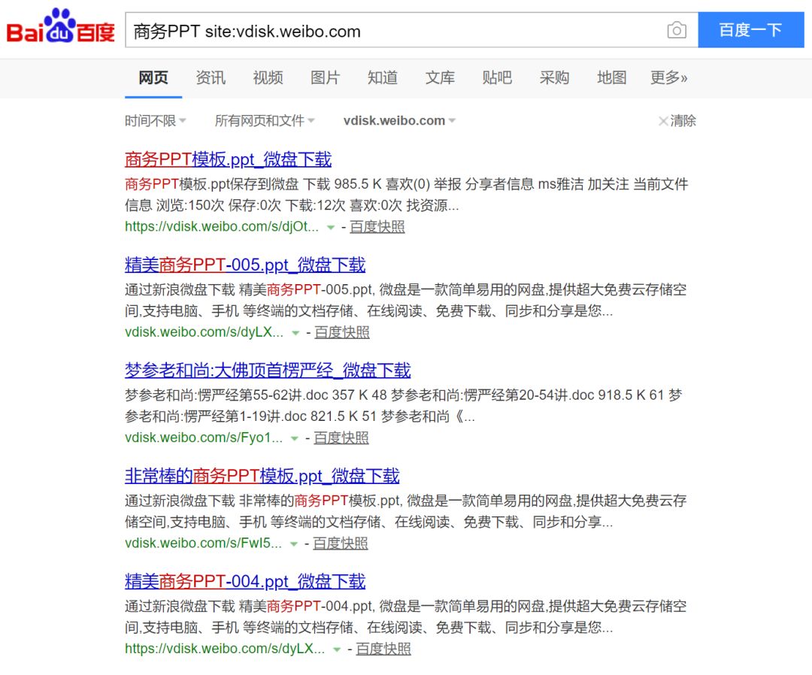Open the 商务PPT模板.ppt 微盘下载 result
This screenshot has width=812, height=675.
(x=229, y=160)
